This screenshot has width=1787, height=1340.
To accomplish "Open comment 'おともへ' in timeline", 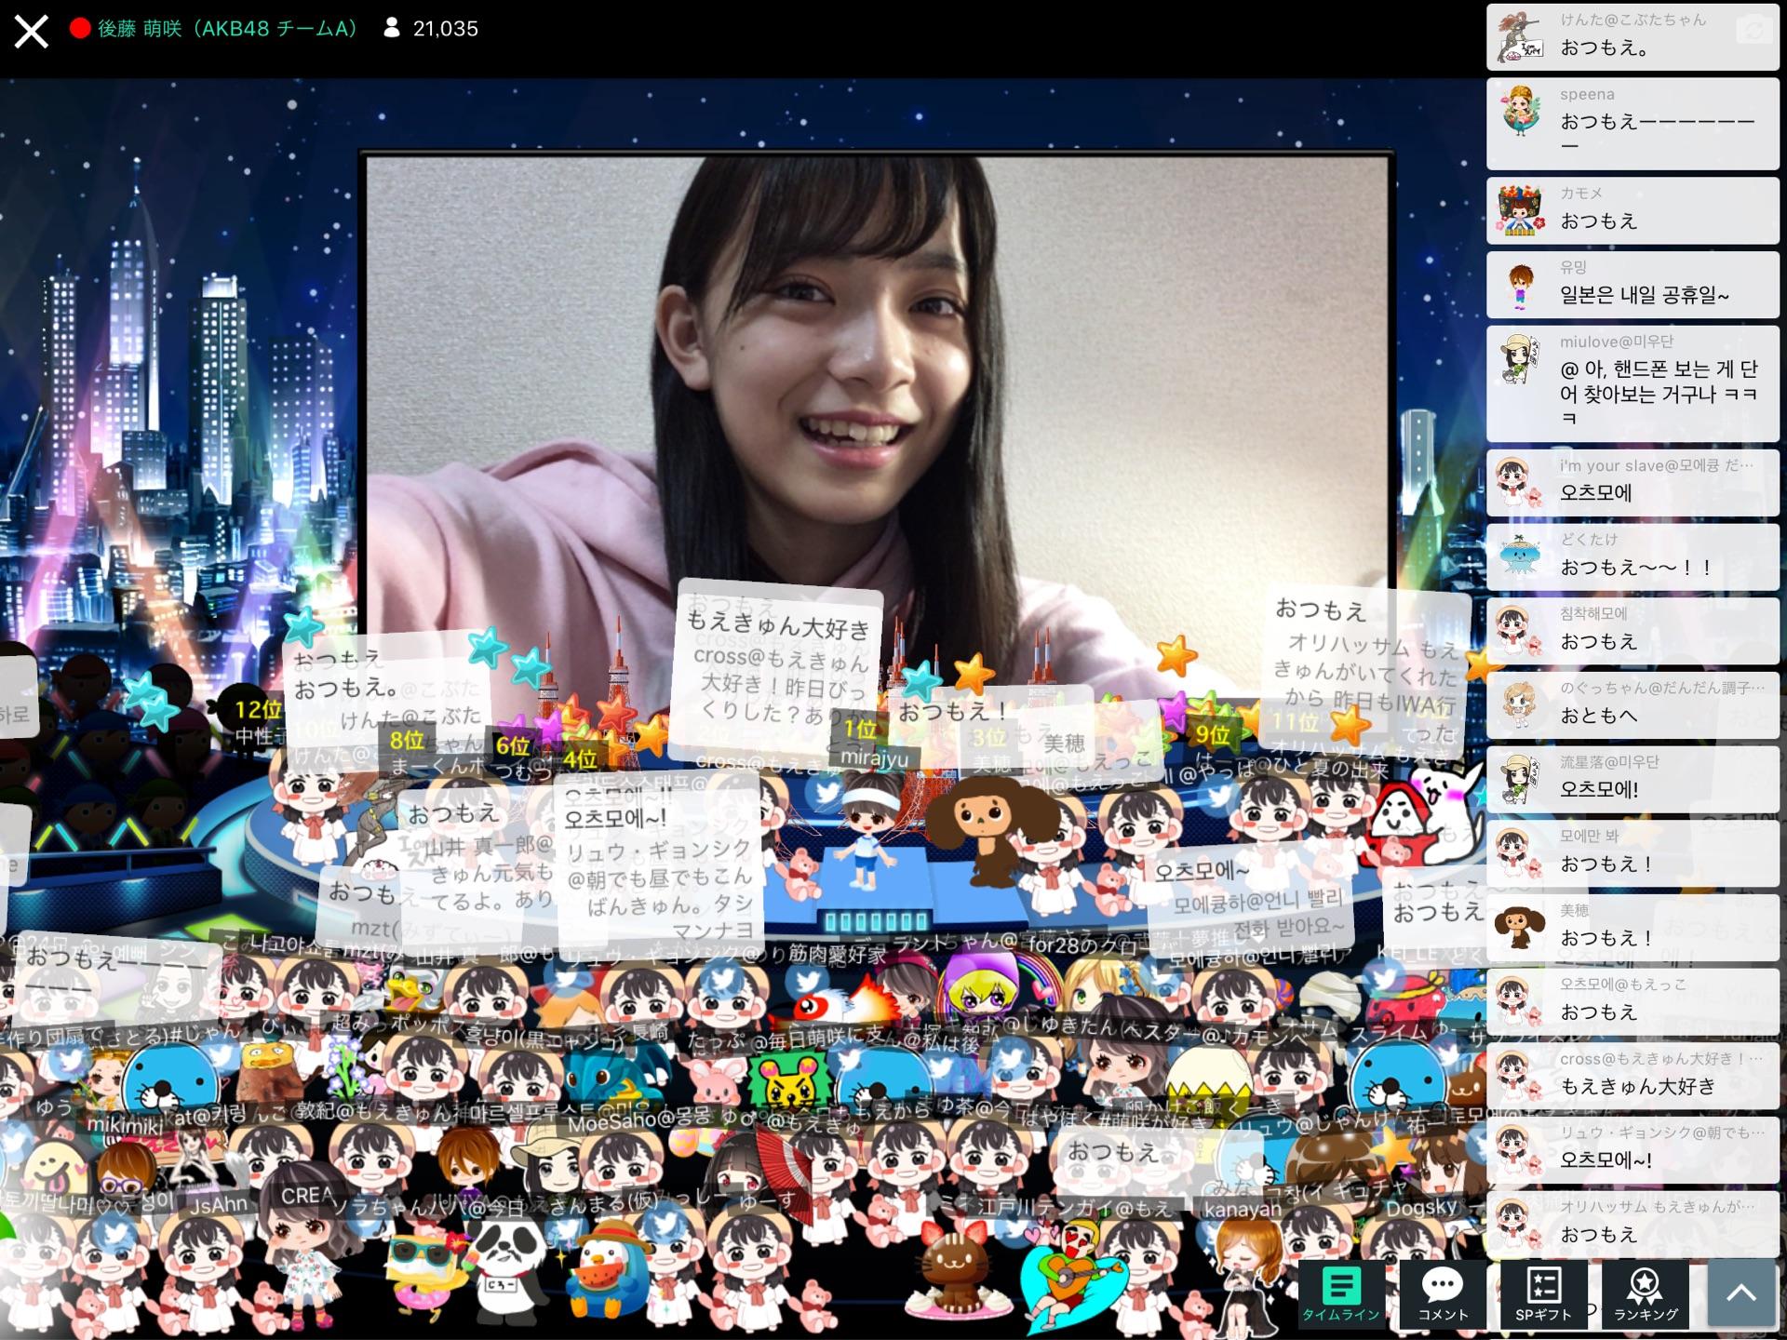I will [1632, 704].
